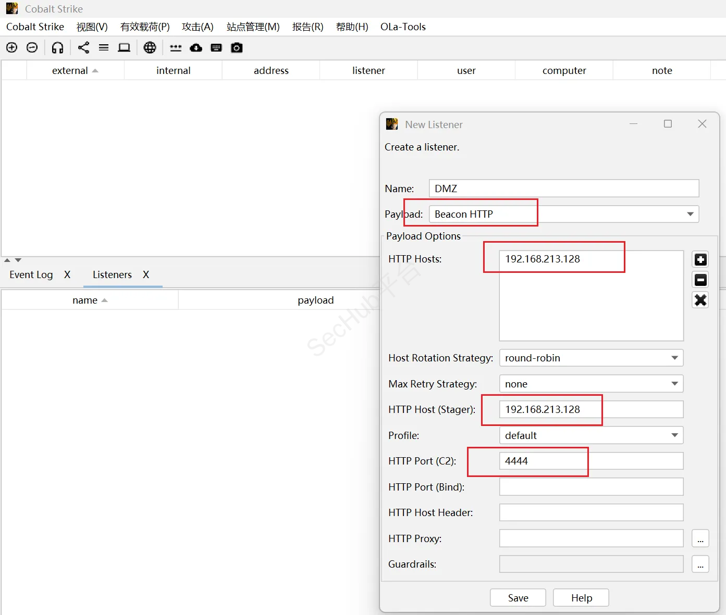
Task: Open credentials view via dots icon
Action: point(176,48)
